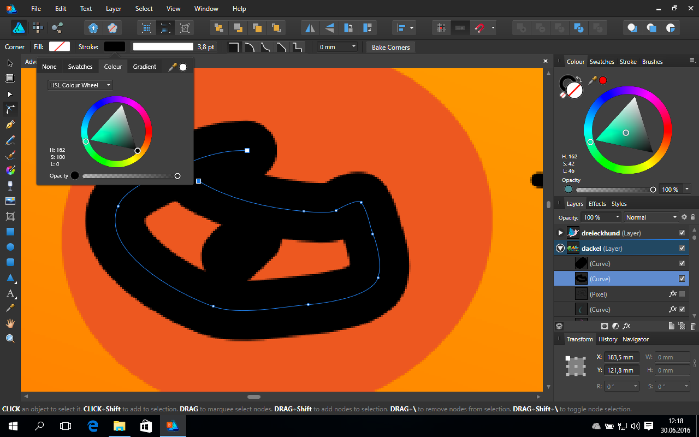Flip selection horizontally
This screenshot has height=437, width=699.
pos(310,28)
